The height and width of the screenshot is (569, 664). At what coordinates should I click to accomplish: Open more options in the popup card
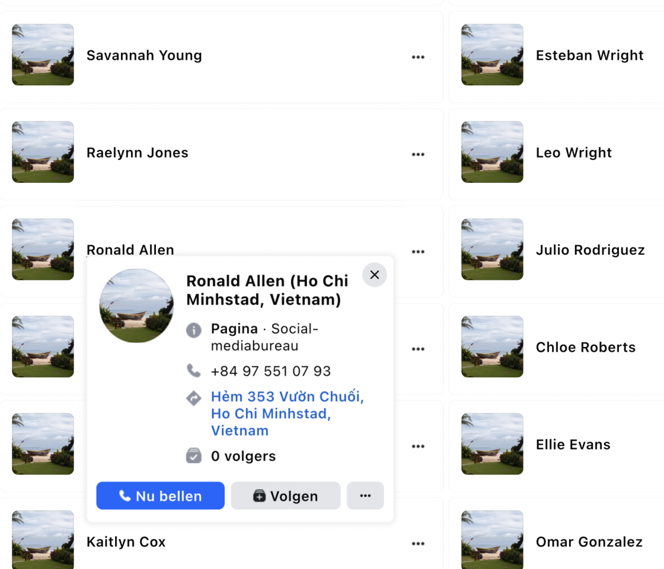tap(365, 496)
